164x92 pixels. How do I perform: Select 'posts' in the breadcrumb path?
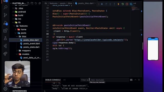63,3
